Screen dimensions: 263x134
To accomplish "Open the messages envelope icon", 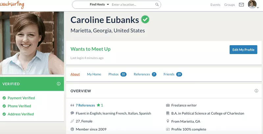I will click(241, 5).
